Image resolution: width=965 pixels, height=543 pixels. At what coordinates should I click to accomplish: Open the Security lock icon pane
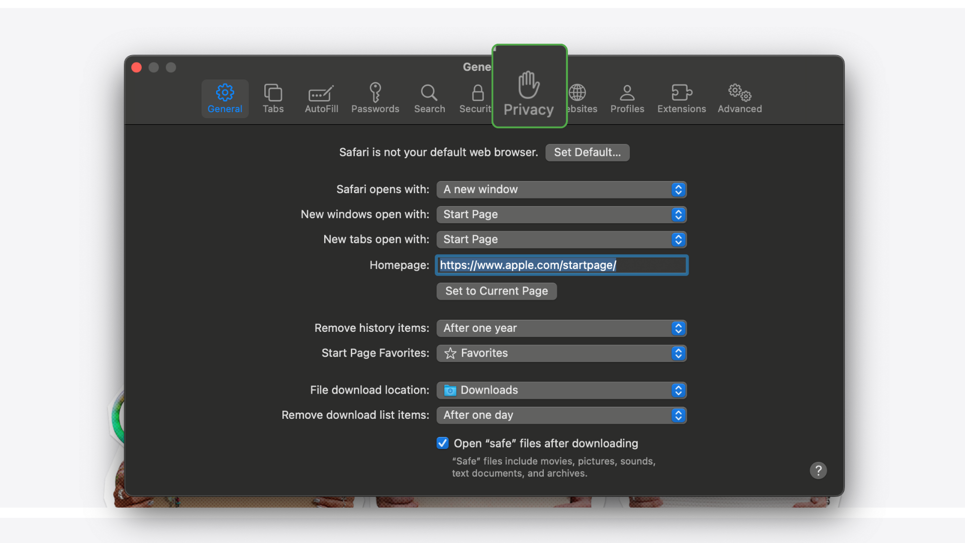[475, 99]
